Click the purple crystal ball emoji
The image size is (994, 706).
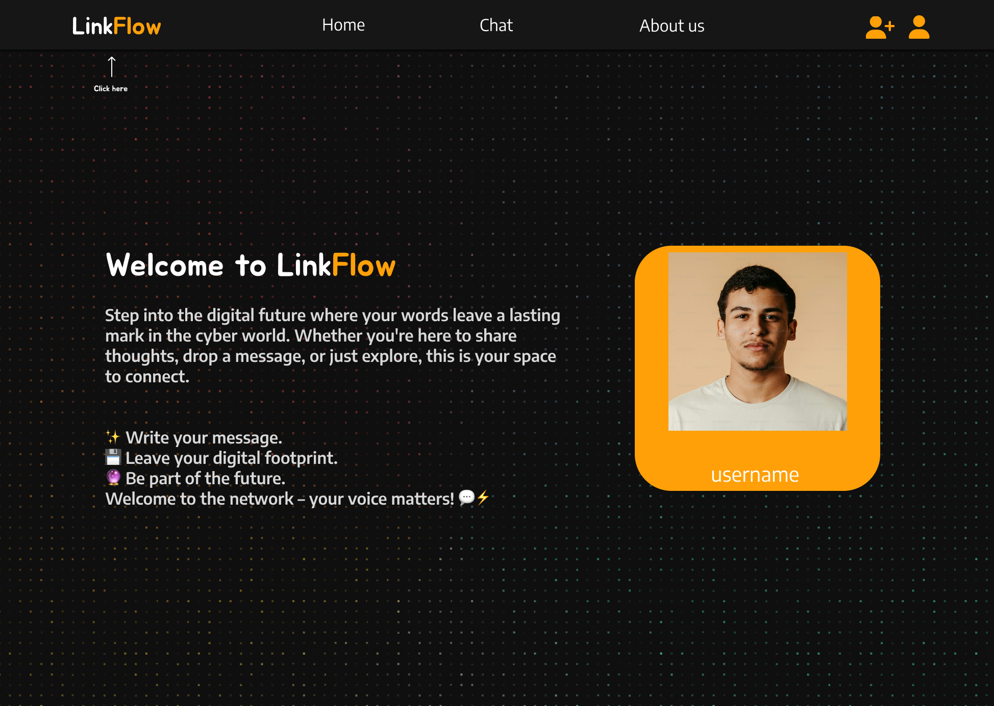113,478
